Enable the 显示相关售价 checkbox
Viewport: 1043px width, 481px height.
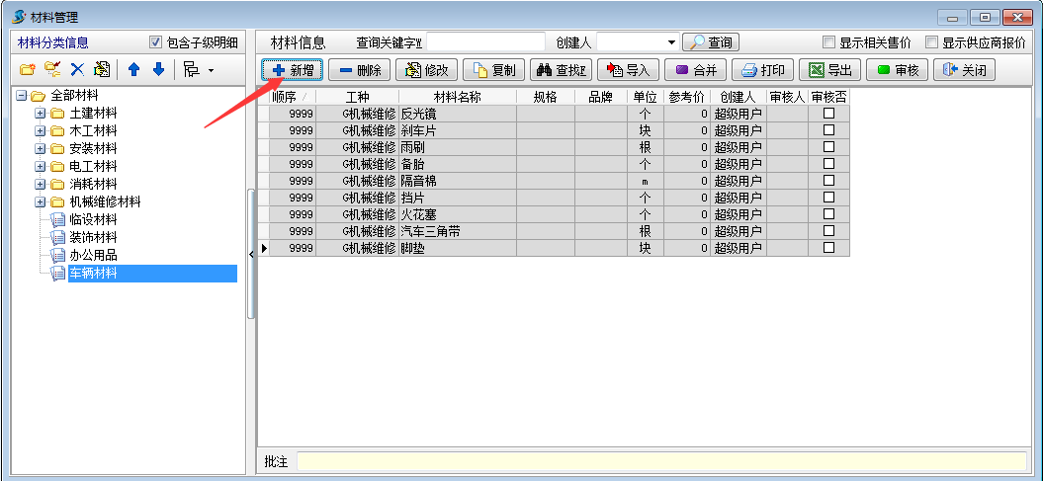[x=829, y=42]
